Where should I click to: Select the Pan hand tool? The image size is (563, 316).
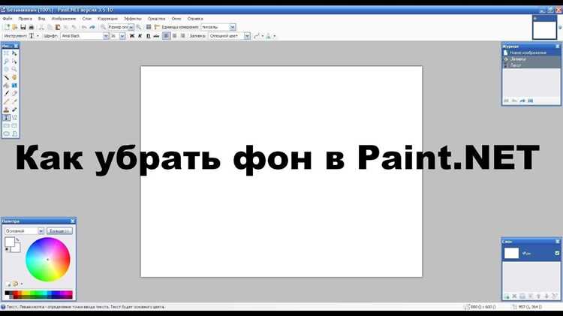(14, 77)
